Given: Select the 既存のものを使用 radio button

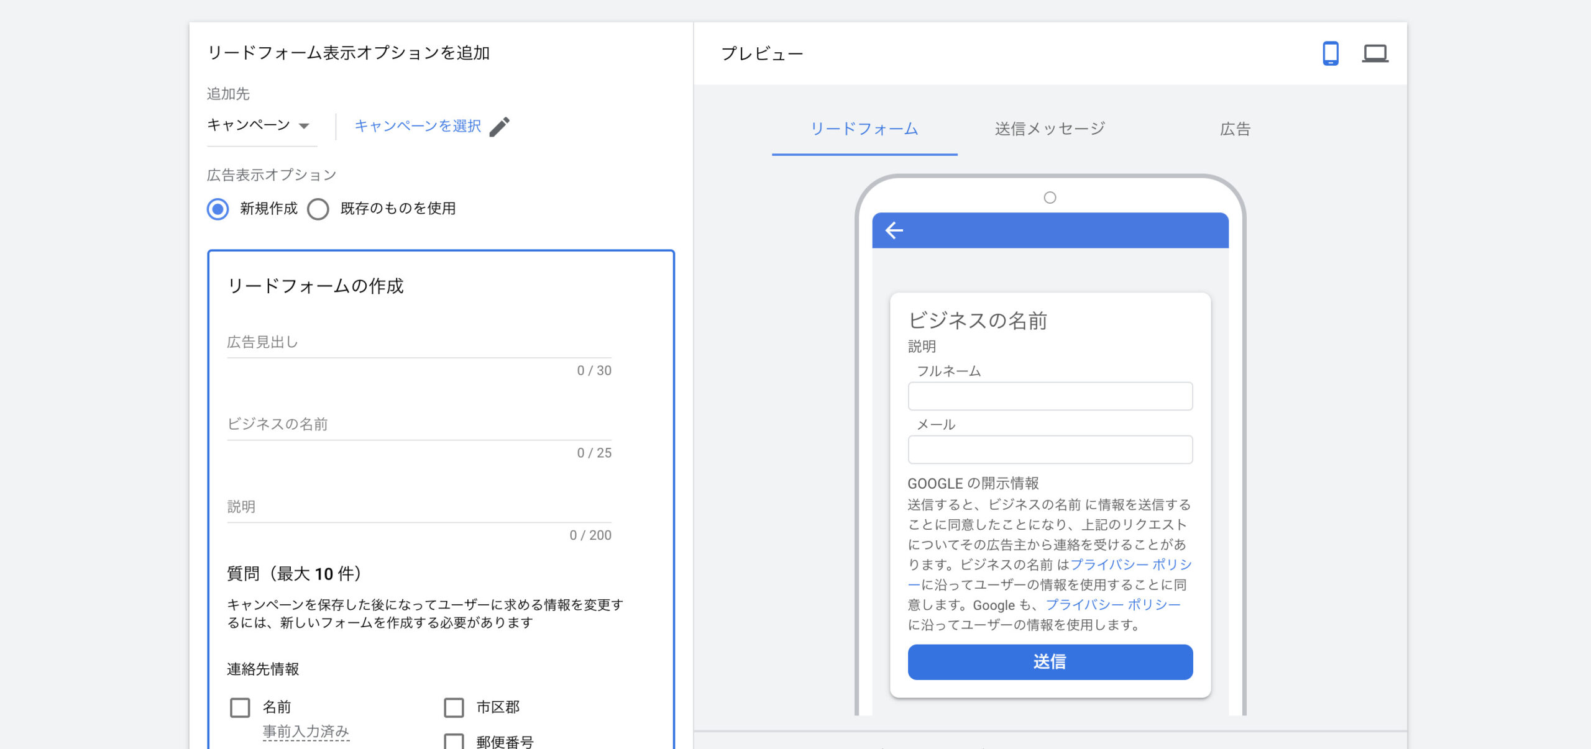Looking at the screenshot, I should pyautogui.click(x=318, y=209).
